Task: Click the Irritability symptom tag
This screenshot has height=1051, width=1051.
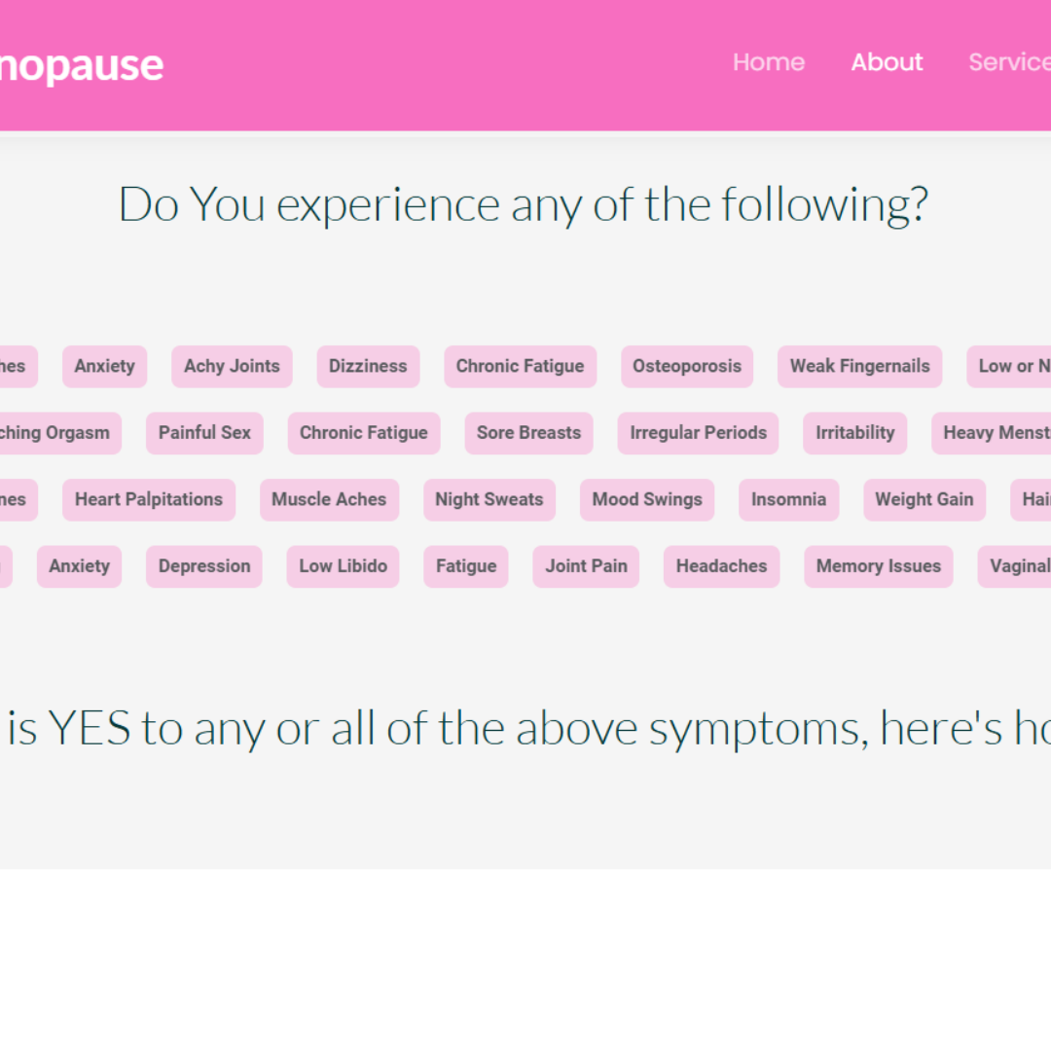Action: (x=854, y=433)
